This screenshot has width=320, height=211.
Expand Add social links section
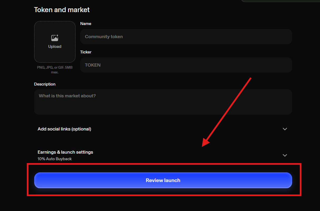[x=163, y=129]
